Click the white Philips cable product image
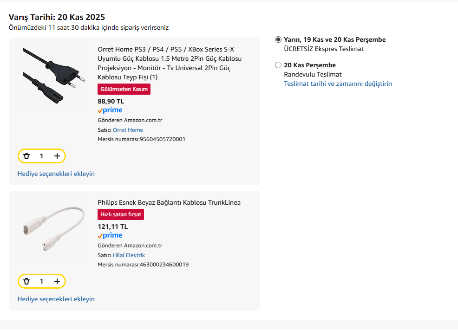458x330 pixels. pyautogui.click(x=54, y=228)
